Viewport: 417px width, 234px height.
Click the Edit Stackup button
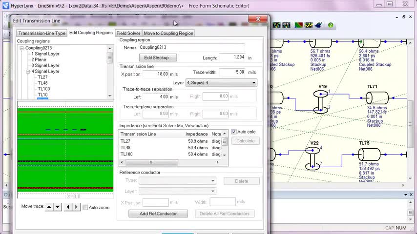[158, 58]
